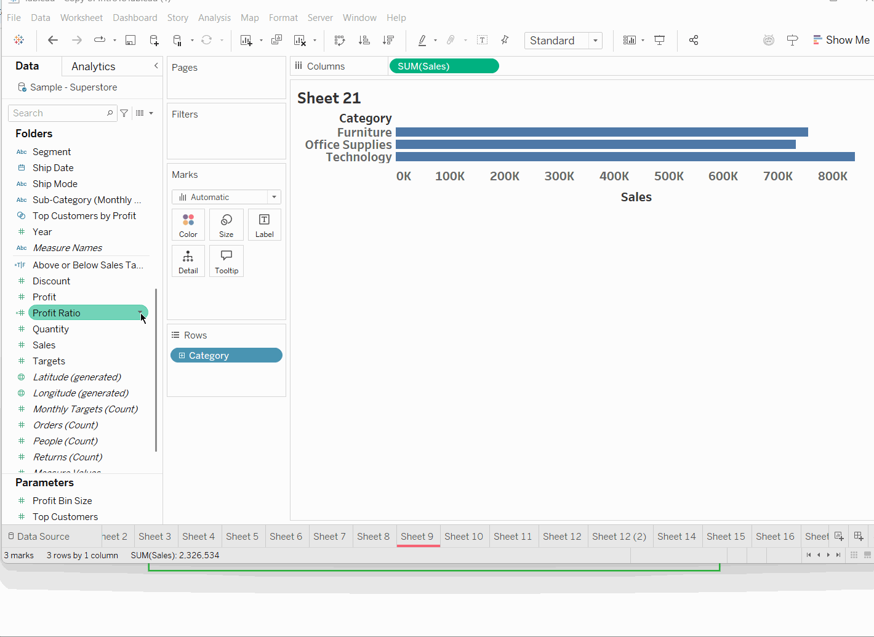Viewport: 874px width, 637px height.
Task: Select the Profit Bin Size parameter
Action: (x=62, y=501)
